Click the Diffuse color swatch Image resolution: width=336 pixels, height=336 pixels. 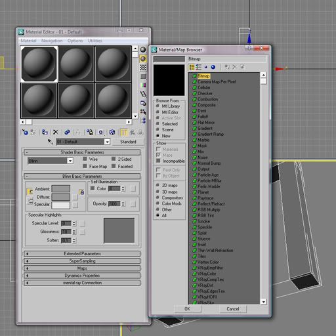tap(61, 197)
